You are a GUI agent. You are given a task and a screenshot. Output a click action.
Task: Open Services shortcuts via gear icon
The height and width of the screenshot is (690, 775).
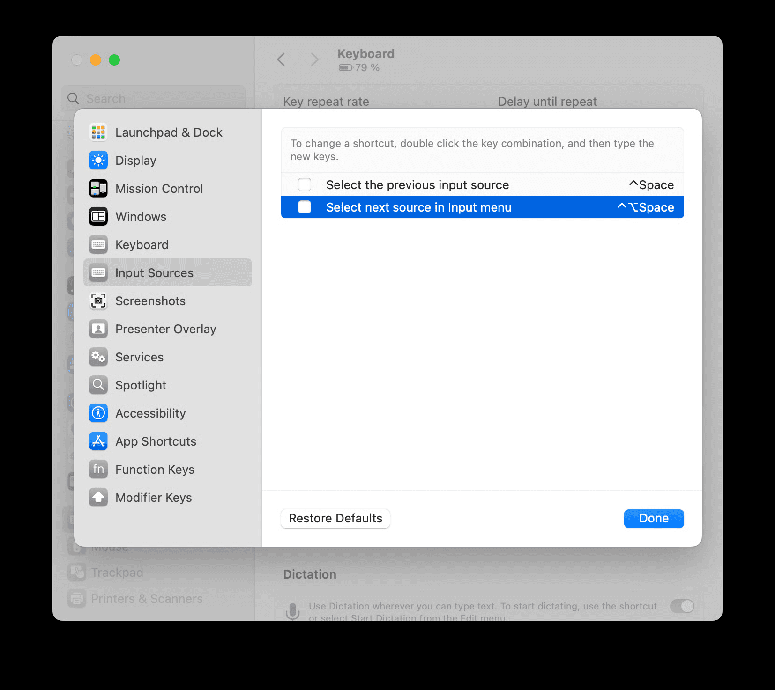click(x=98, y=357)
